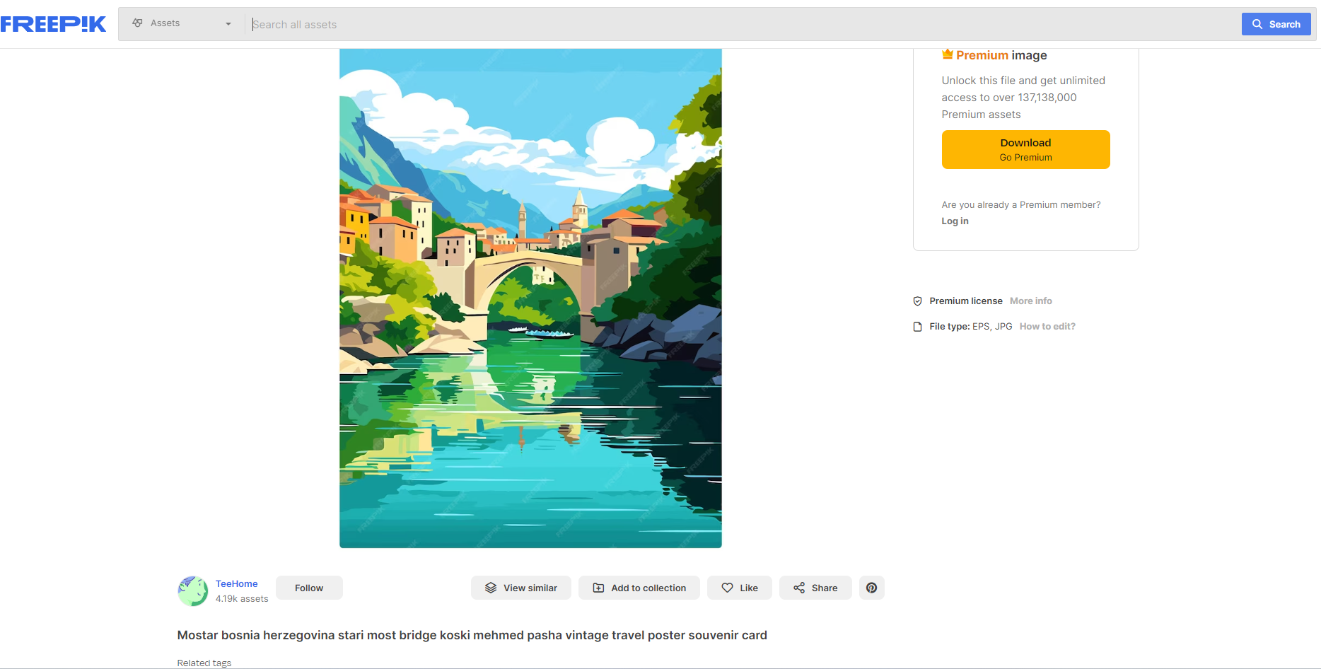The height and width of the screenshot is (669, 1321).
Task: Open TeeHome's avatar picture
Action: tap(192, 591)
